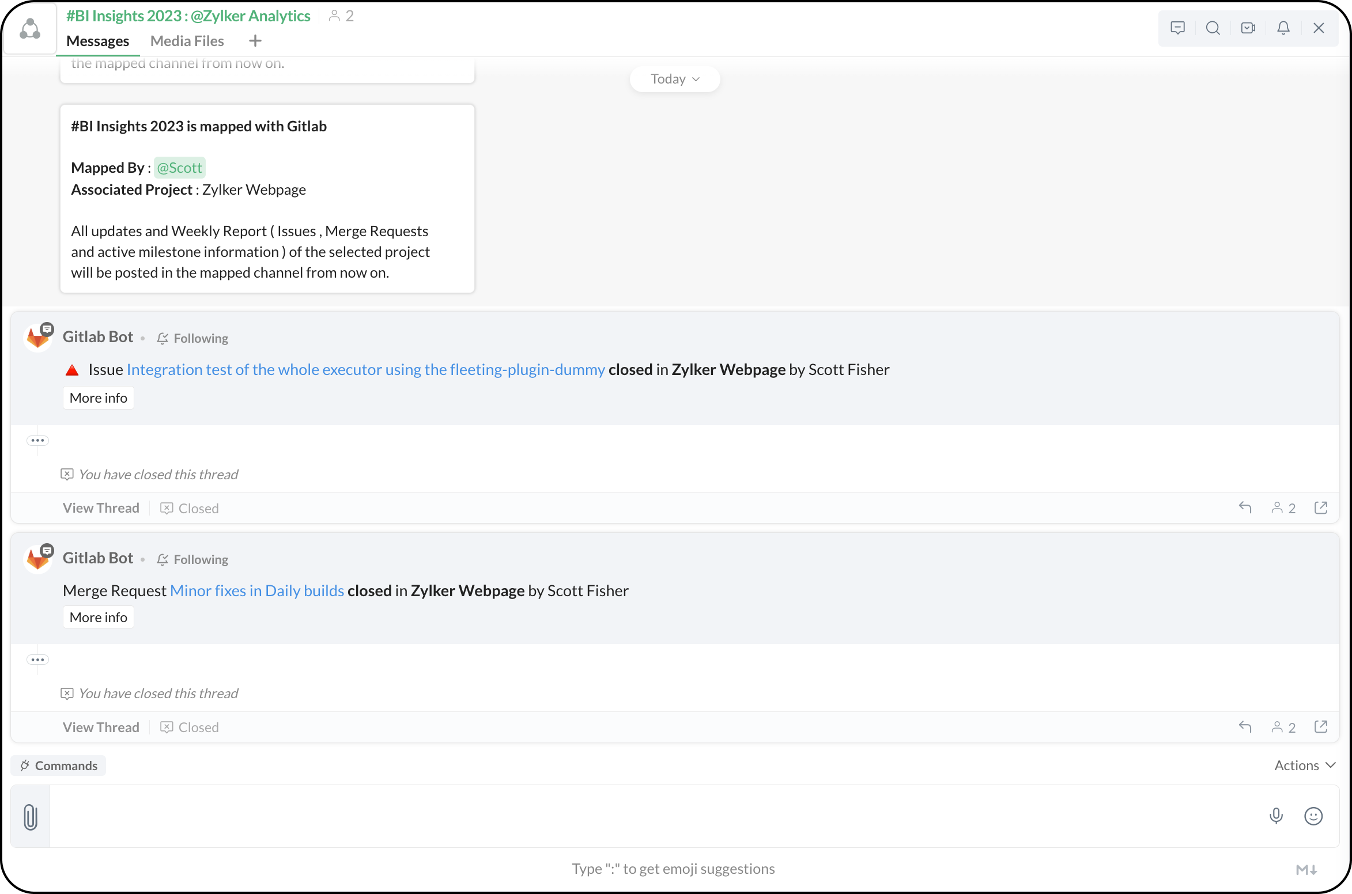Attach a file with paperclip icon
Viewport: 1352px width, 894px height.
coord(31,817)
